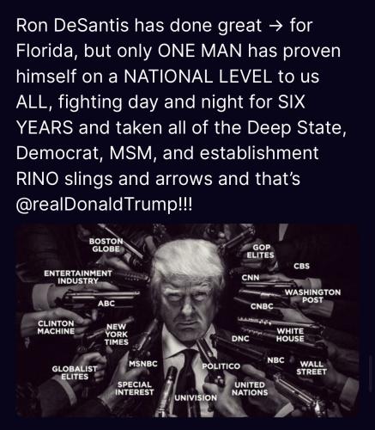375x430 pixels.
Task: Click the 'BOSTON GLOBE' label in image
Action: click(x=106, y=245)
